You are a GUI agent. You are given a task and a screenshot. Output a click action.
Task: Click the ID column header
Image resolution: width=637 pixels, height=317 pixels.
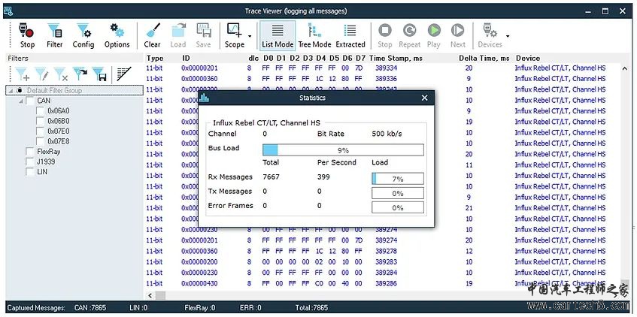(x=186, y=59)
